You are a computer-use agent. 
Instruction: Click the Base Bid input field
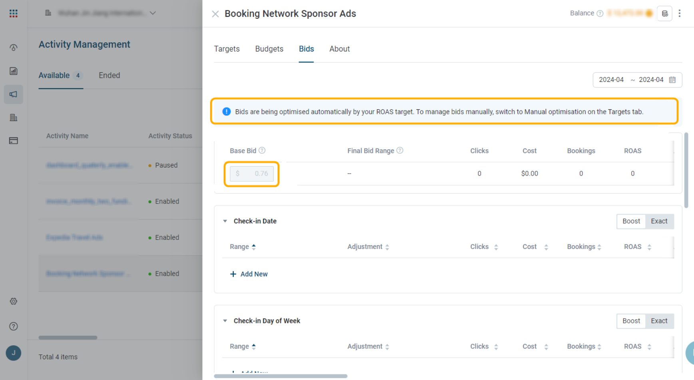click(252, 174)
